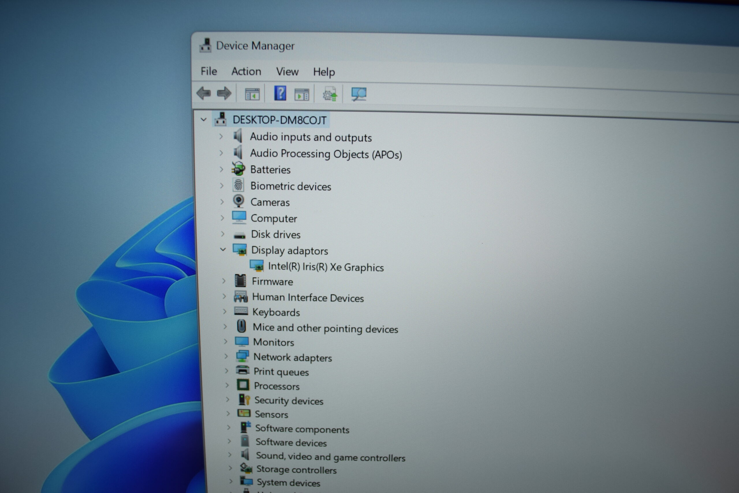Select Mice and other pointing devices label
Viewport: 739px width, 493px height.
point(326,328)
